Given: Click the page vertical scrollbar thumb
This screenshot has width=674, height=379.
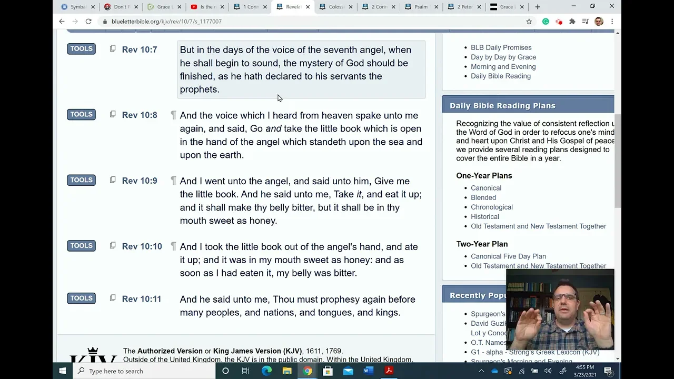Looking at the screenshot, I should [618, 161].
